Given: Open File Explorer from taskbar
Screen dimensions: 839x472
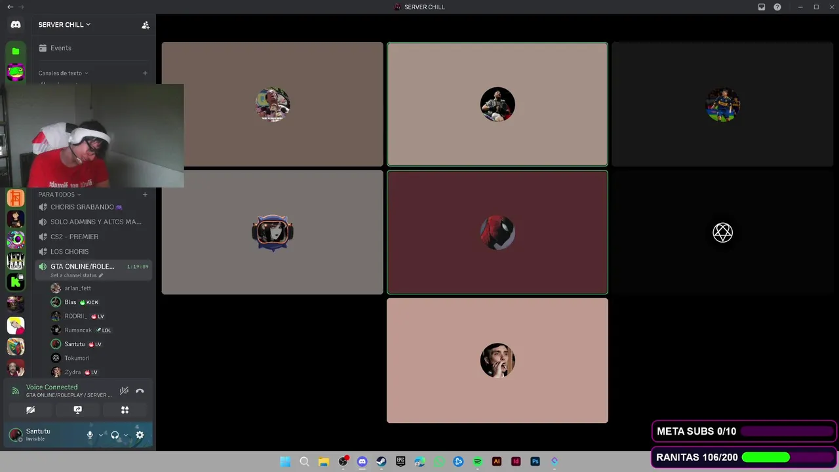Looking at the screenshot, I should tap(323, 462).
